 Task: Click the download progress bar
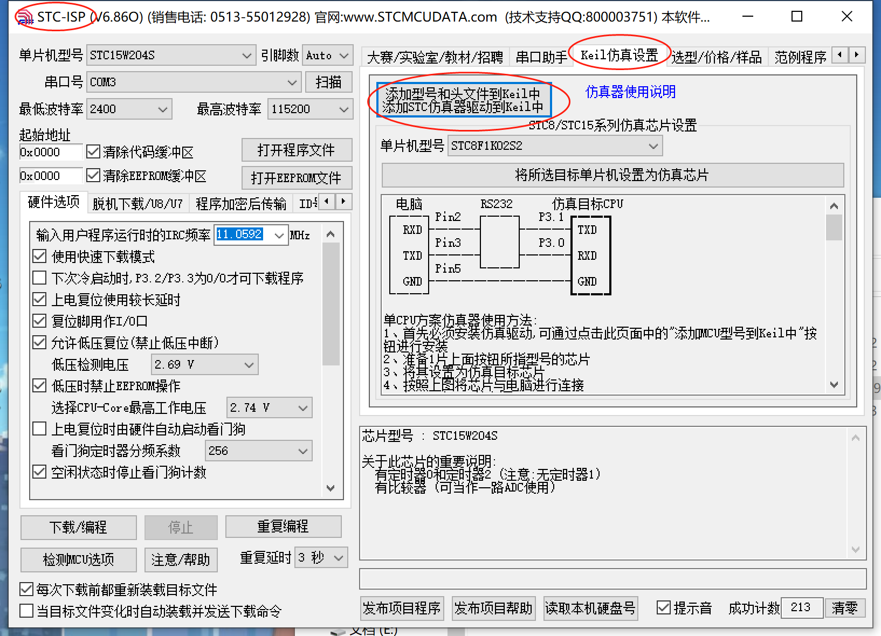click(x=612, y=578)
